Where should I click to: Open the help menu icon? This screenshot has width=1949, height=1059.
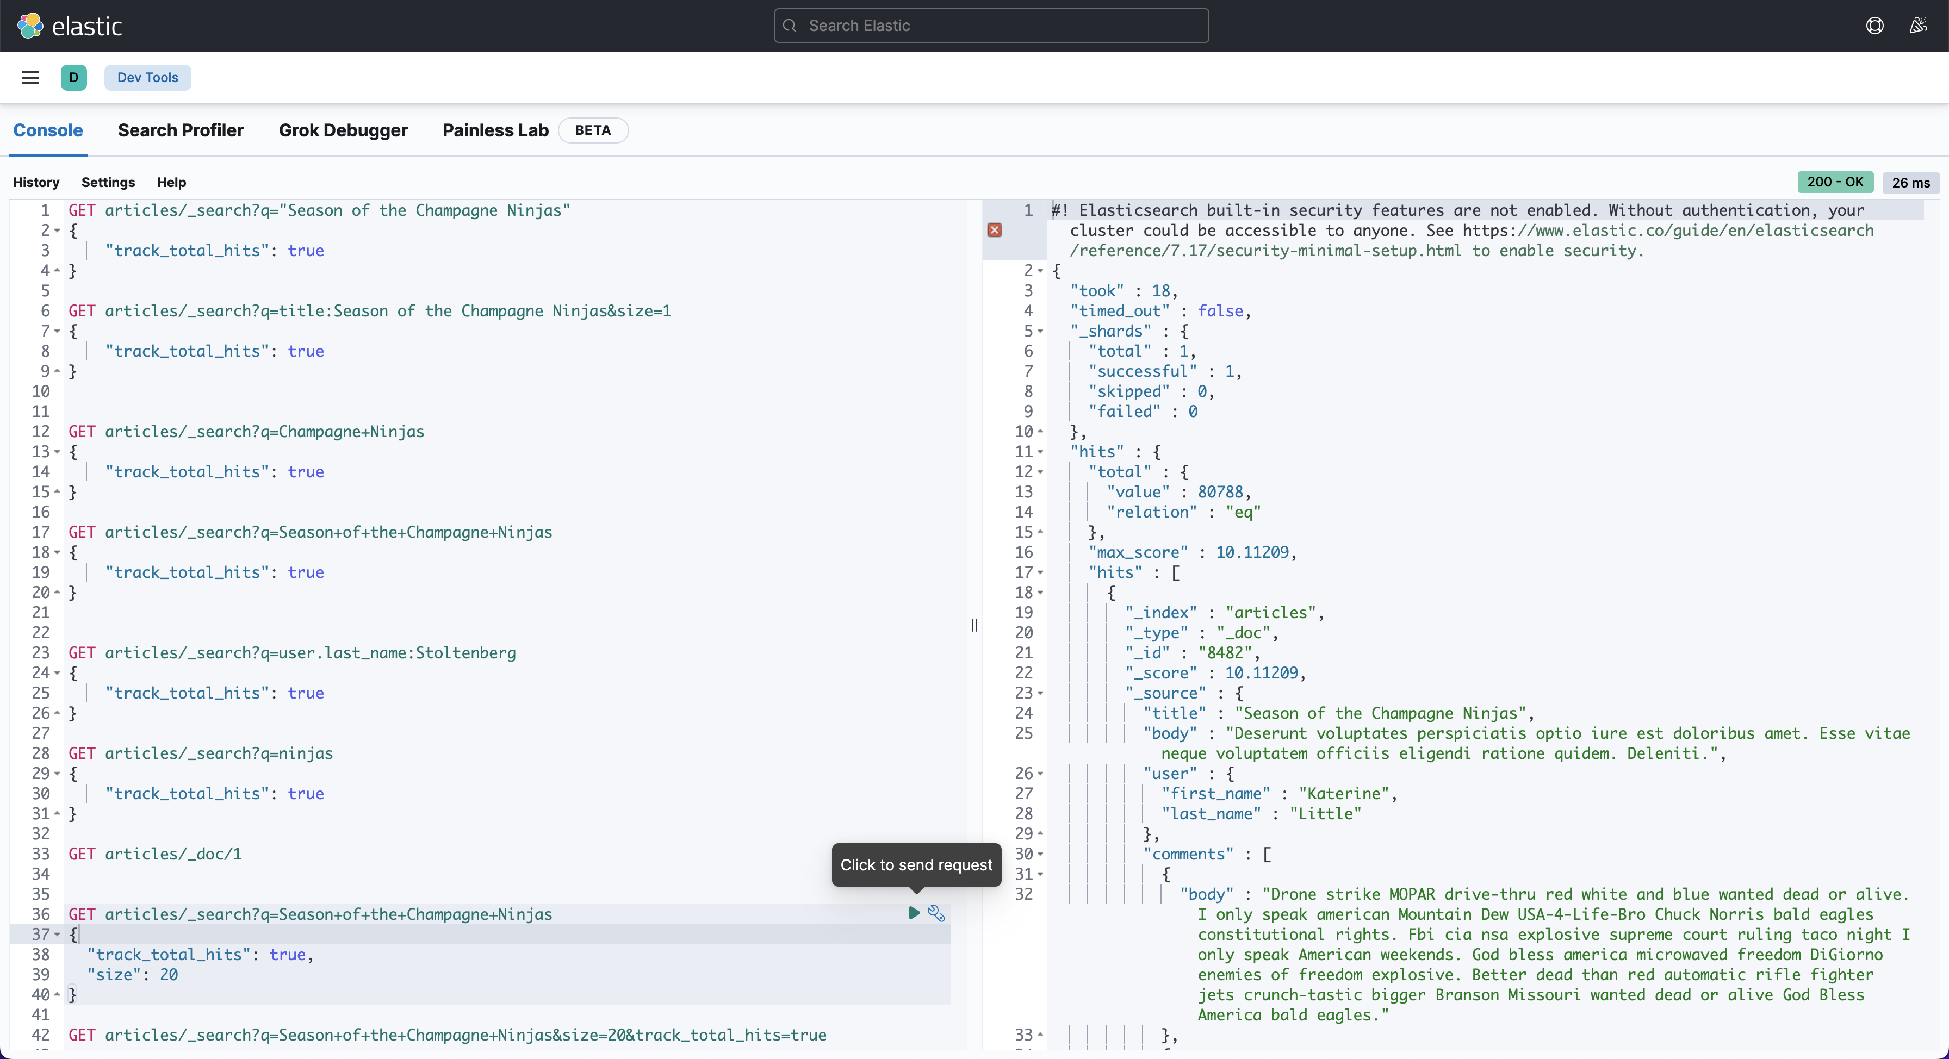click(x=1874, y=26)
